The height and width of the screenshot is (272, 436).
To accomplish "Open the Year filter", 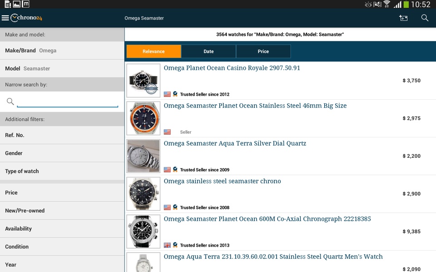I will tap(62, 264).
